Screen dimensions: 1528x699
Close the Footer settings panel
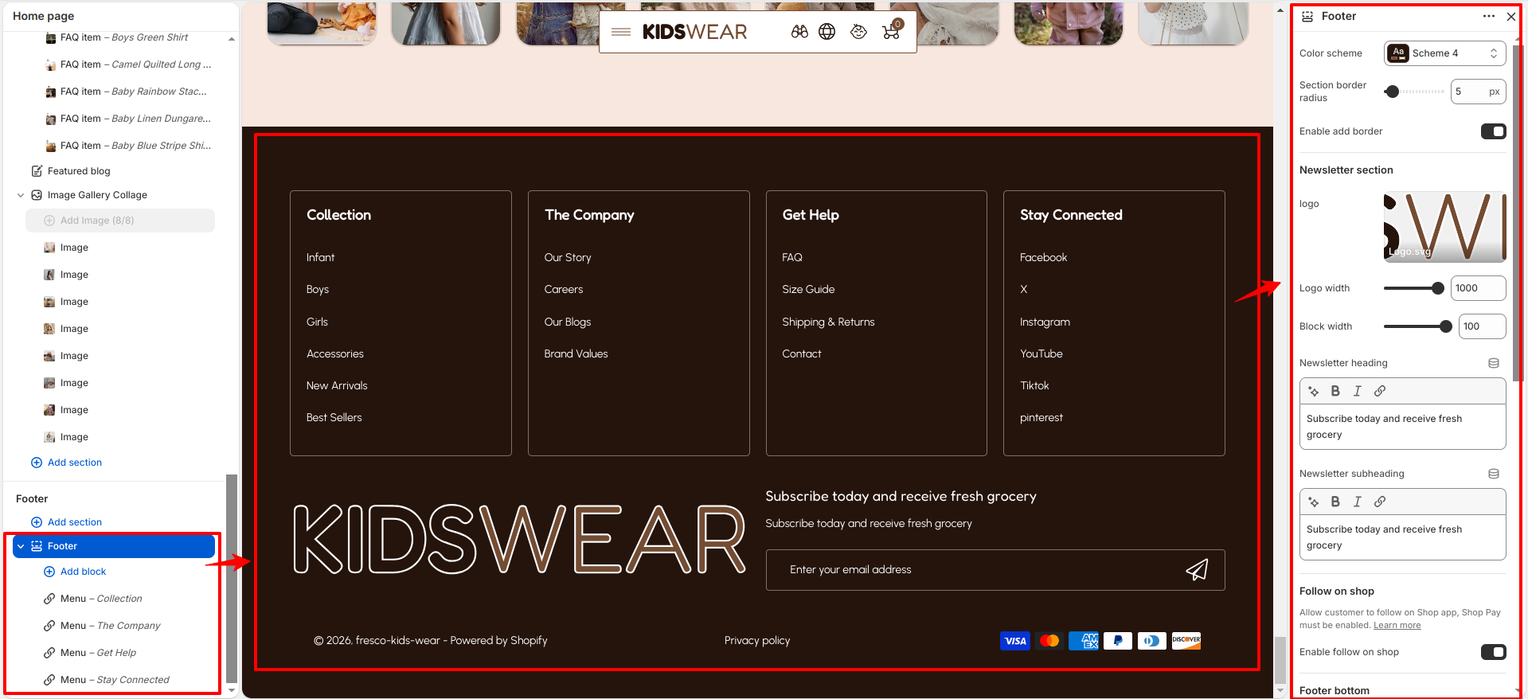[x=1510, y=16]
